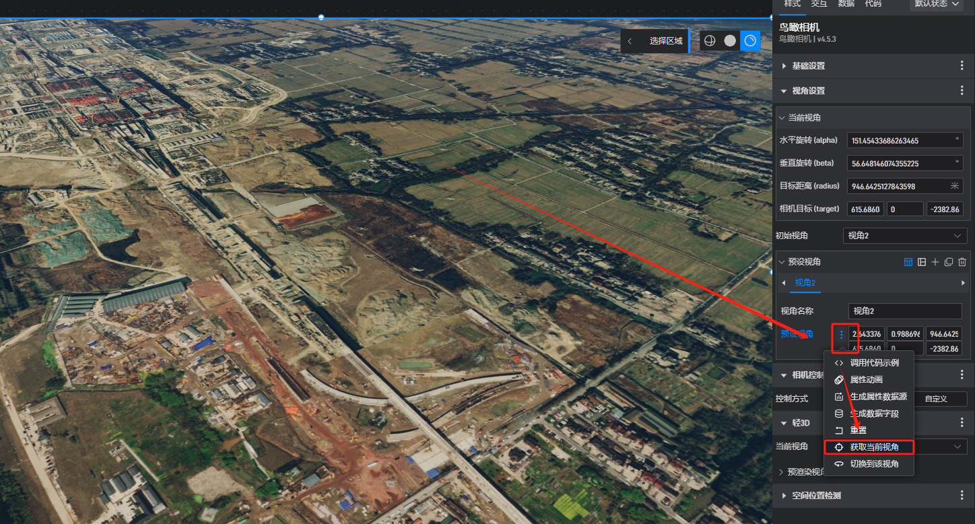Screen dimensions: 975x524
Task: Switch to the 交互 tab
Action: 819,4
